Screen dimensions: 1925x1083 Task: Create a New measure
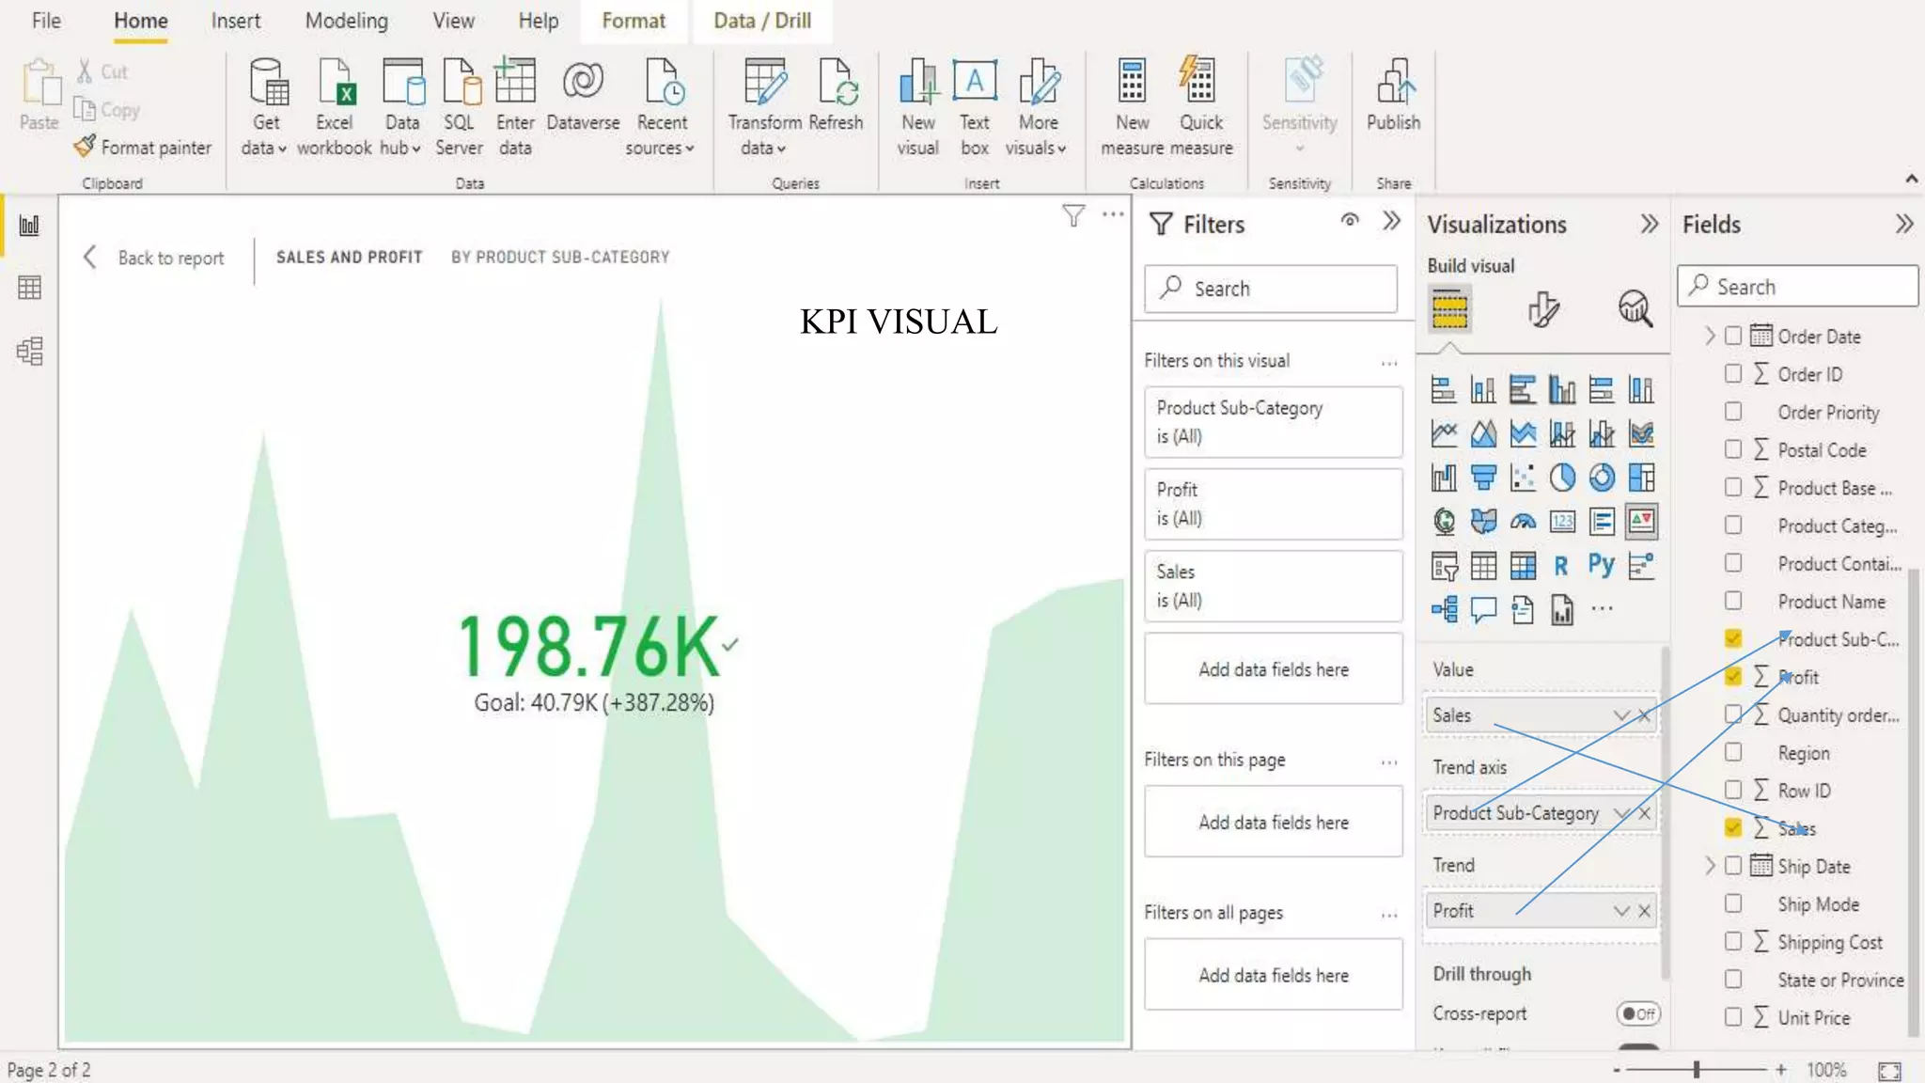(1132, 105)
